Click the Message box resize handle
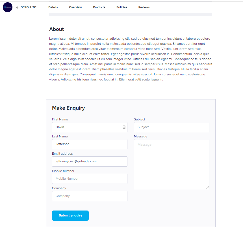243x238 pixels. point(208,188)
